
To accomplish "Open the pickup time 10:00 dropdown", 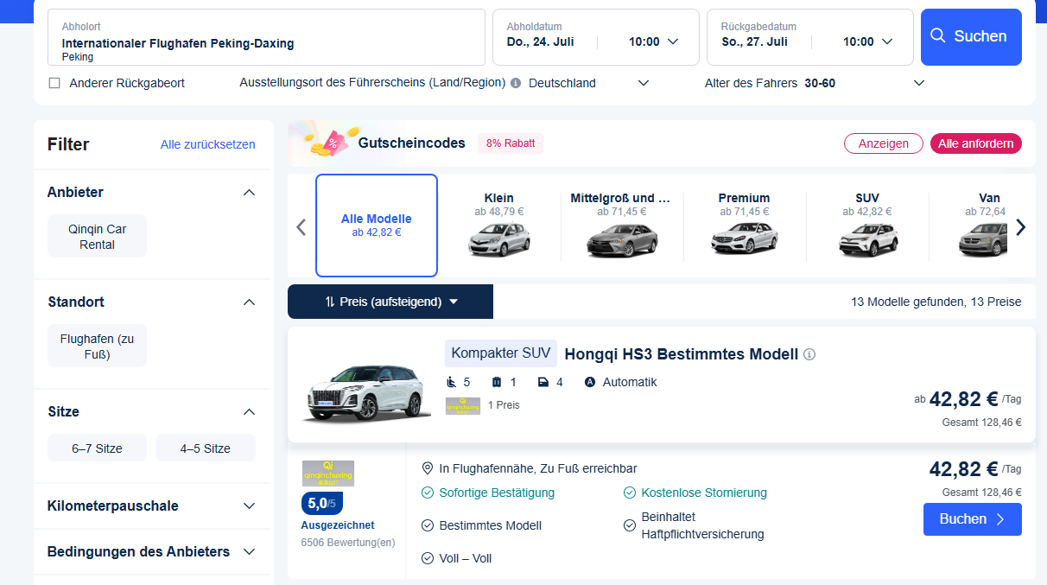I will click(x=654, y=41).
